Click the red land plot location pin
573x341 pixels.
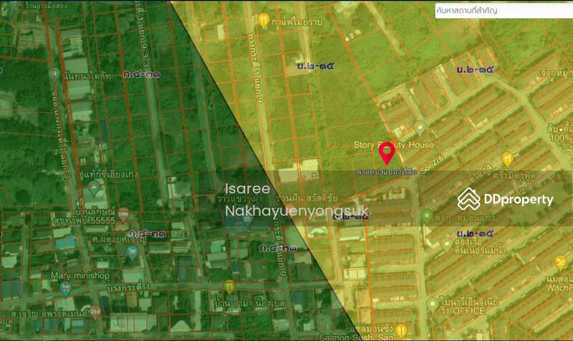click(387, 153)
